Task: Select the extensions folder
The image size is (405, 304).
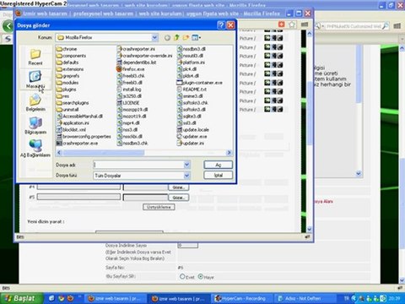Action: coord(70,69)
